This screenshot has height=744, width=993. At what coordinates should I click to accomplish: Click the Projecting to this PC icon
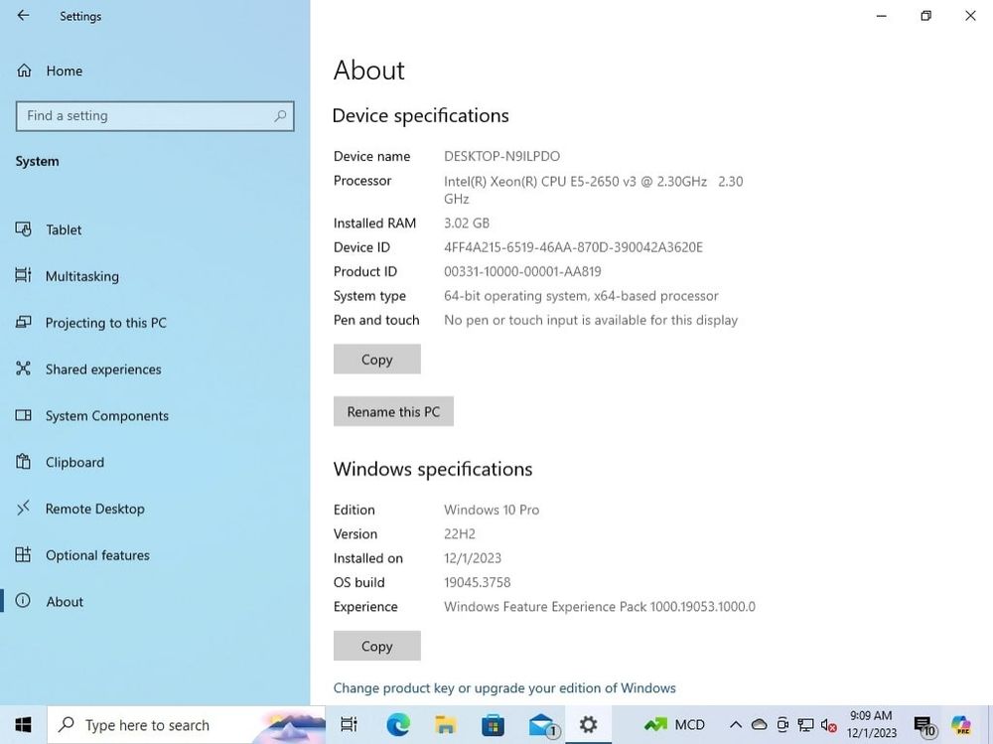(x=24, y=322)
